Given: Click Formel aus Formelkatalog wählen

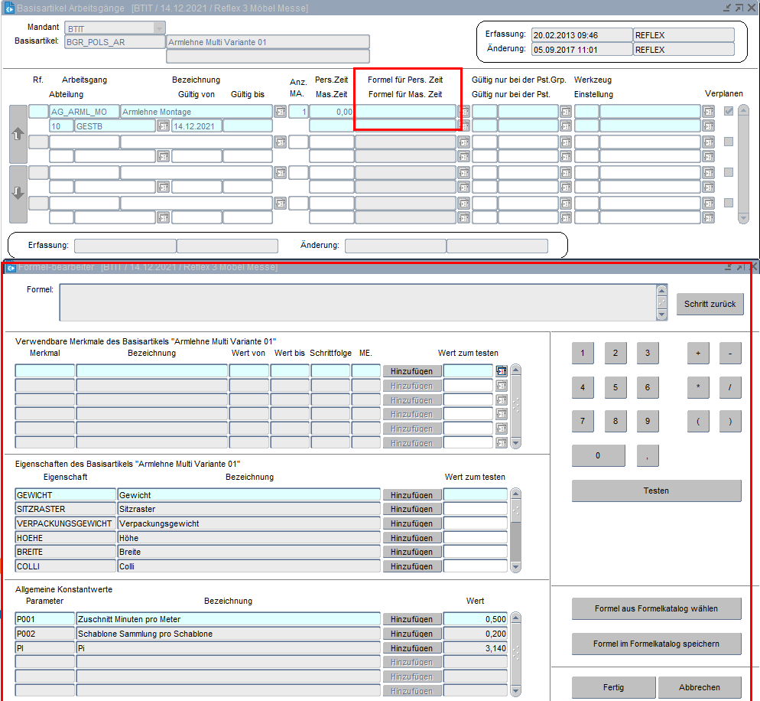Looking at the screenshot, I should (656, 609).
